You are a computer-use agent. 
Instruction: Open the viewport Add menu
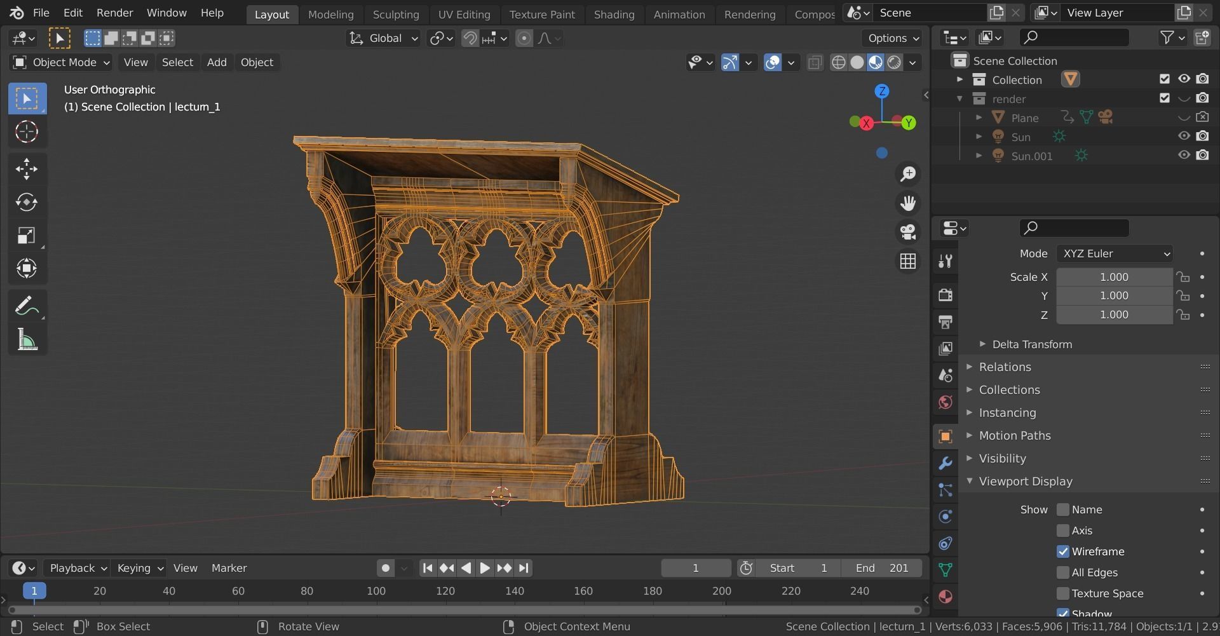217,62
